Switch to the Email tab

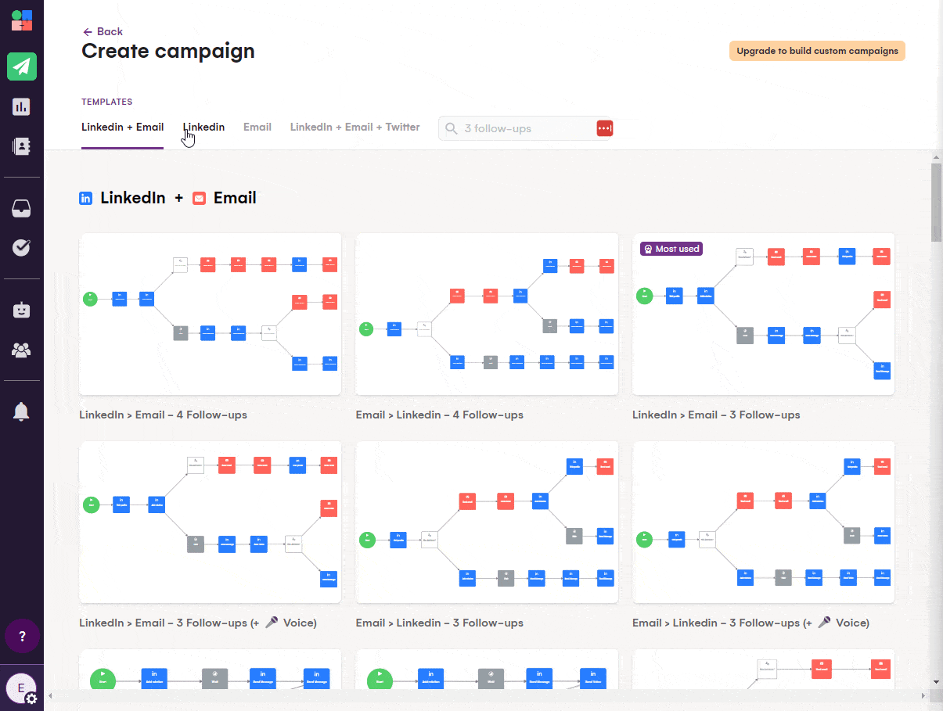click(257, 127)
